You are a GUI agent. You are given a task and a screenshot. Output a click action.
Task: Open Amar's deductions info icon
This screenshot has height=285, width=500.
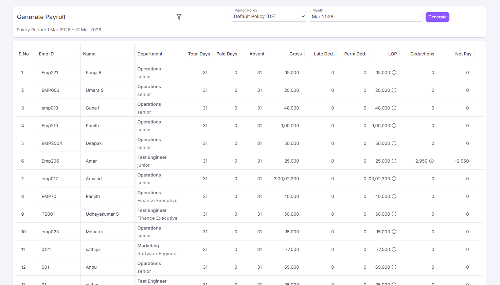[x=431, y=161]
